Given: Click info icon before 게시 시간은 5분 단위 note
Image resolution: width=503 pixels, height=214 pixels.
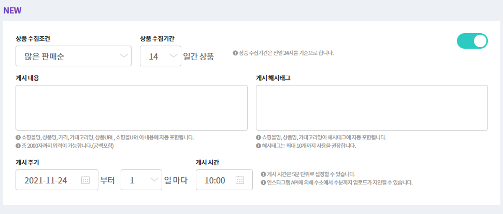Looking at the screenshot, I should 264,174.
